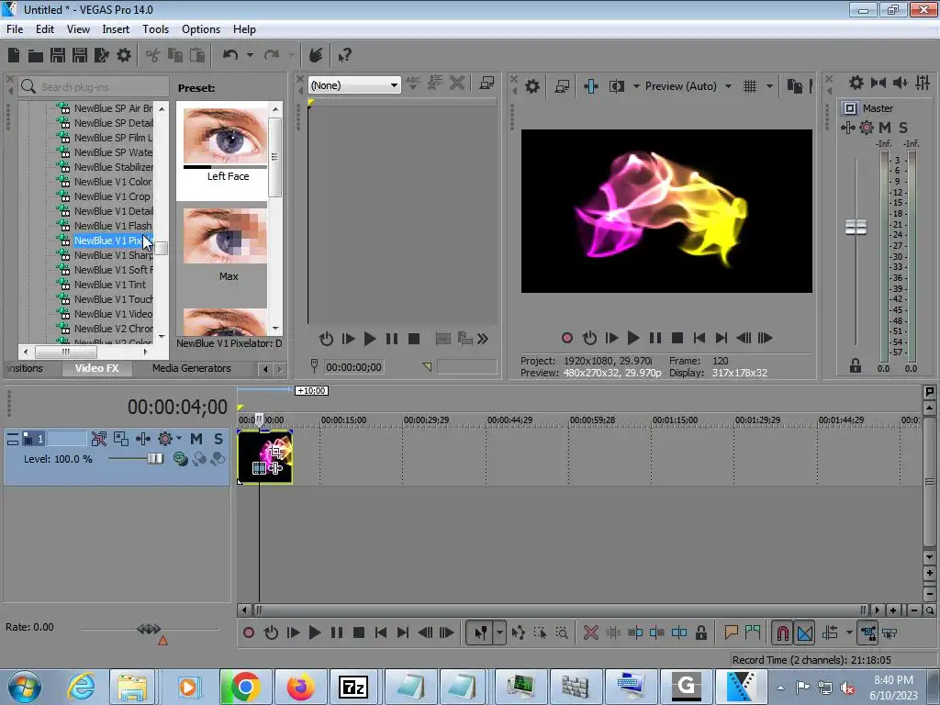Click the Save project icon
The height and width of the screenshot is (705, 940).
click(x=58, y=55)
